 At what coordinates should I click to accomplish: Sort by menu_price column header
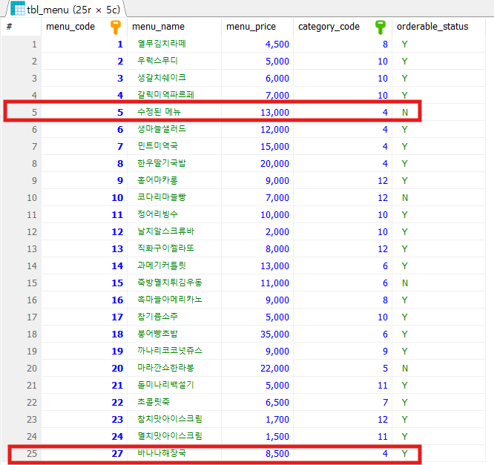(257, 27)
